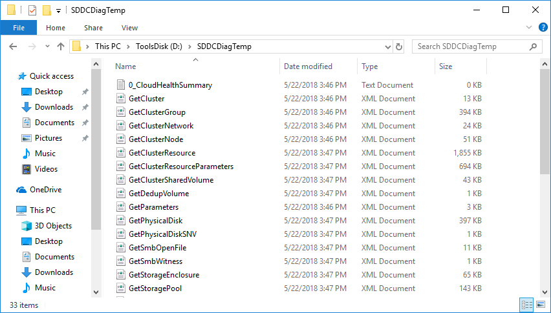Switch to Large icons view button
This screenshot has height=313, width=551.
click(541, 305)
